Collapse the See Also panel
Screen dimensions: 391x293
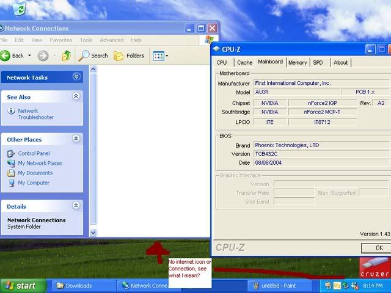pyautogui.click(x=76, y=96)
